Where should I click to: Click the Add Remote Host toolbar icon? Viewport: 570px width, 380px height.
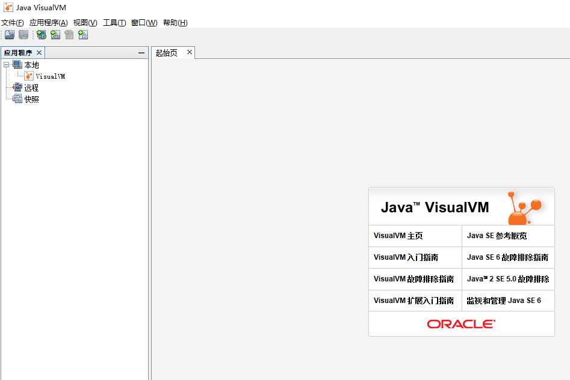coord(42,35)
